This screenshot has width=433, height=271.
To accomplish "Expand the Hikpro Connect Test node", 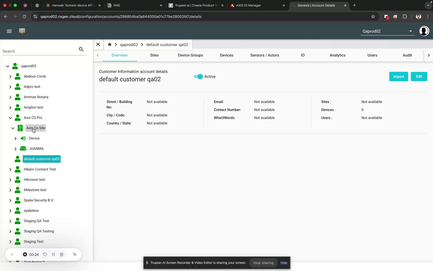I will click(10, 169).
